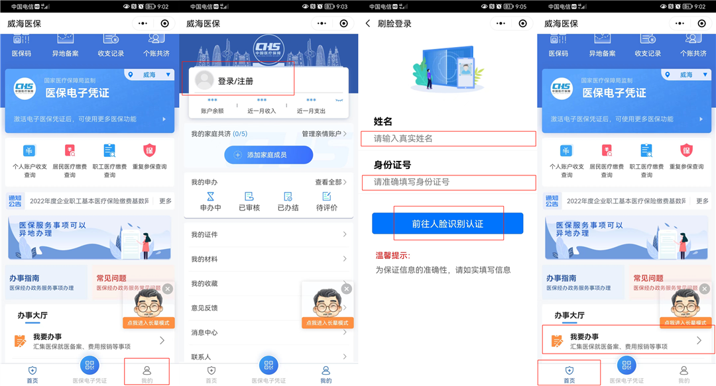Open the 已审核 applications icon
This screenshot has width=716, height=386.
tap(249, 197)
